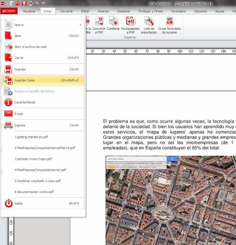
Task: Click the Salida text label
Action: point(19,203)
